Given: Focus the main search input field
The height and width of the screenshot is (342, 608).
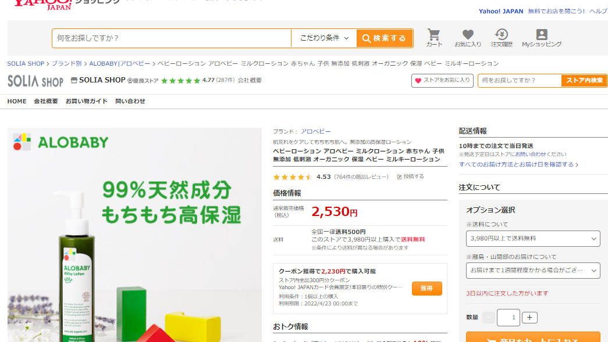Looking at the screenshot, I should pyautogui.click(x=172, y=38).
